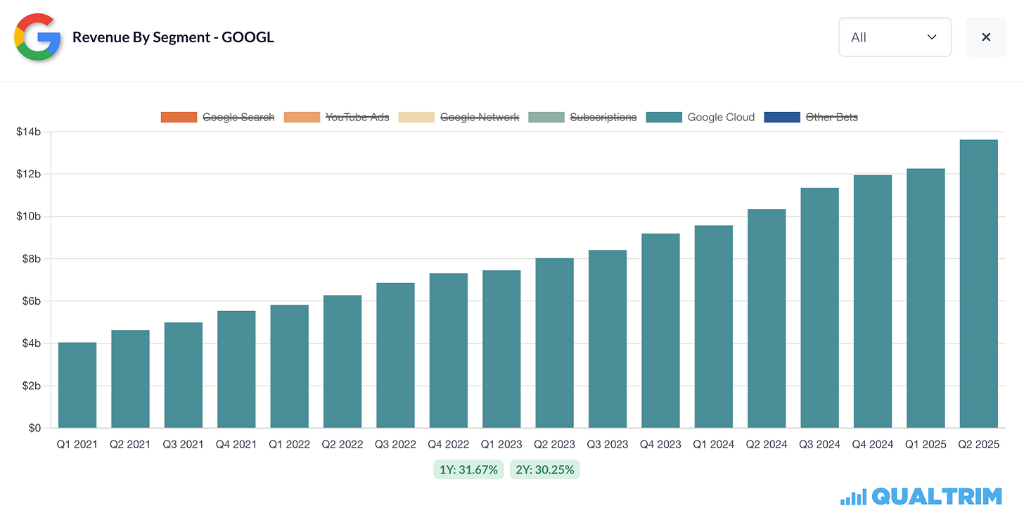This screenshot has height=513, width=1024.
Task: Click the Q4 2024 bar
Action: (873, 301)
